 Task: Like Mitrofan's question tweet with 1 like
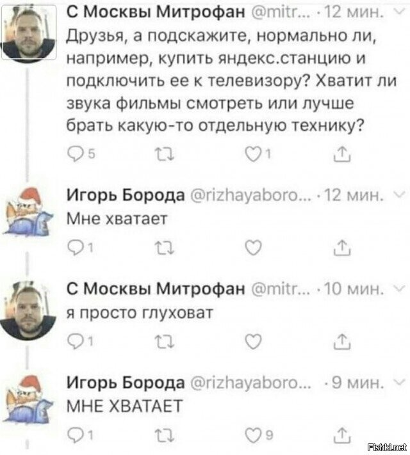pyautogui.click(x=254, y=152)
